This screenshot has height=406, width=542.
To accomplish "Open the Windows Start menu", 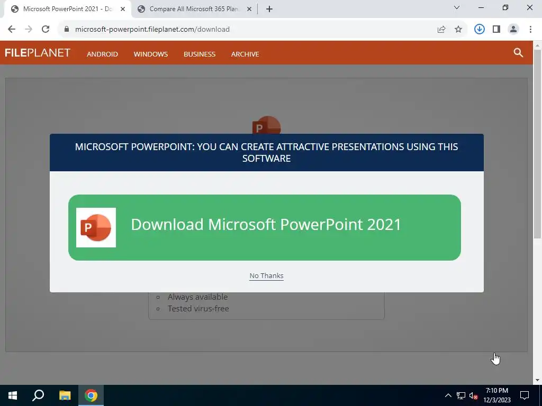I will [13, 395].
